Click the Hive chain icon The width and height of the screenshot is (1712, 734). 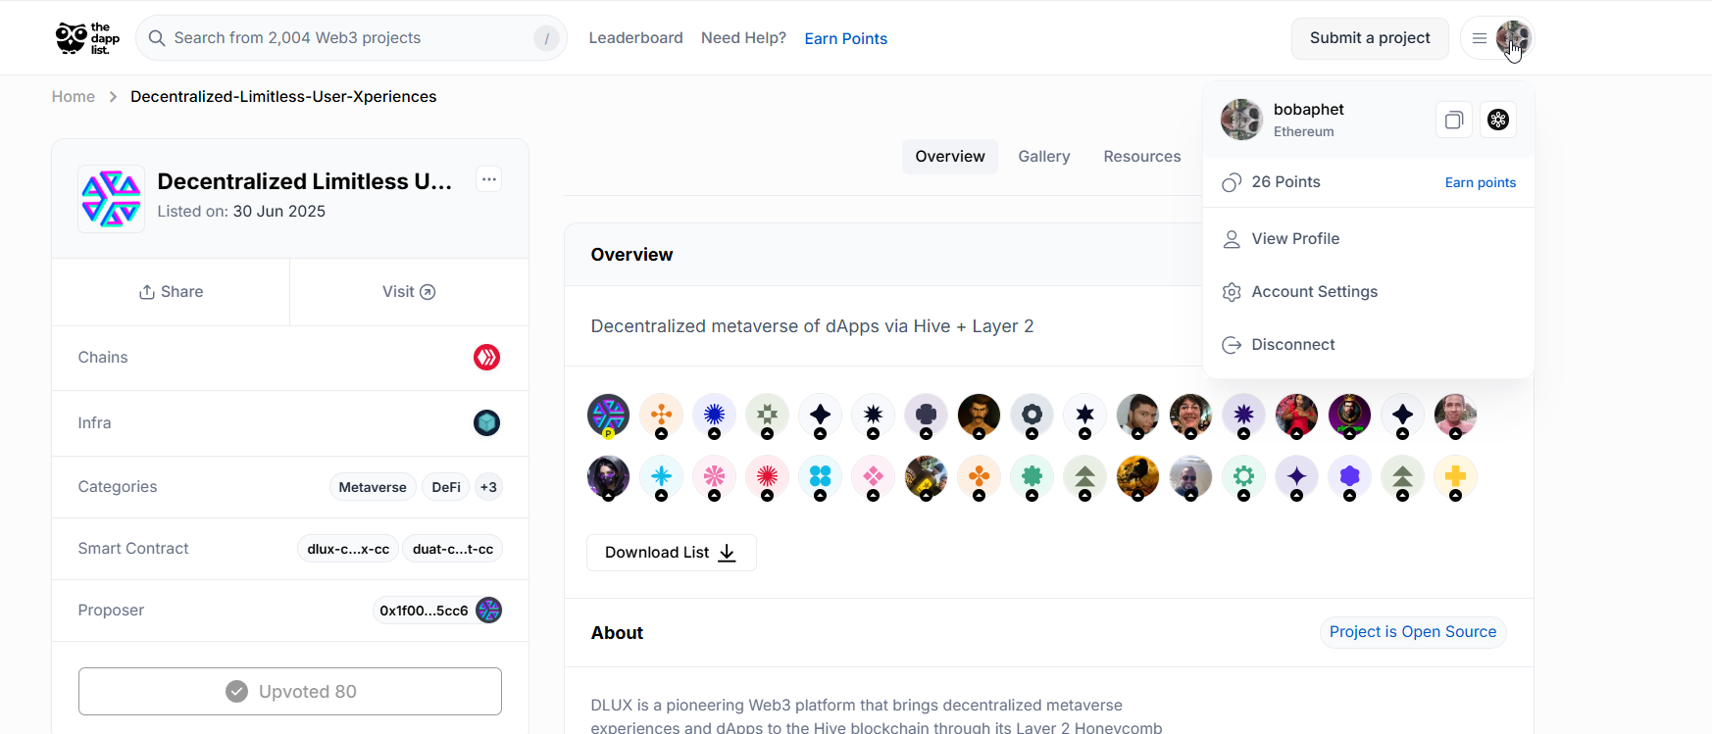(x=487, y=358)
